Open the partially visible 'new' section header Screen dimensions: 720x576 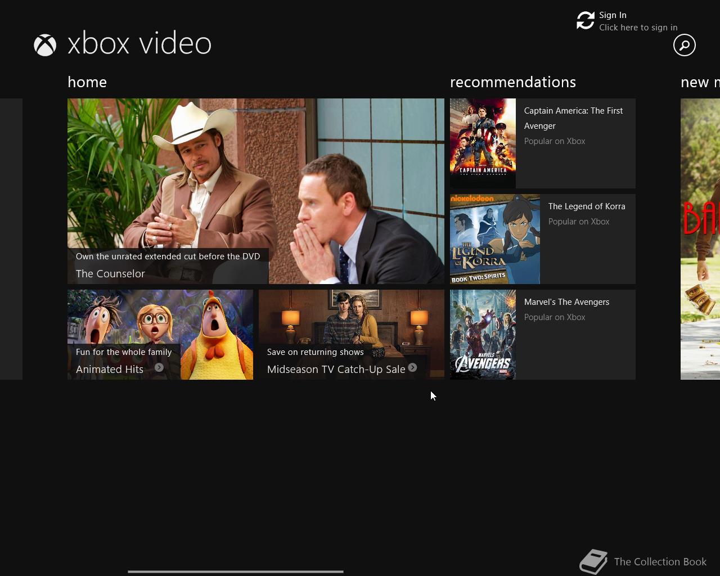[x=700, y=82]
